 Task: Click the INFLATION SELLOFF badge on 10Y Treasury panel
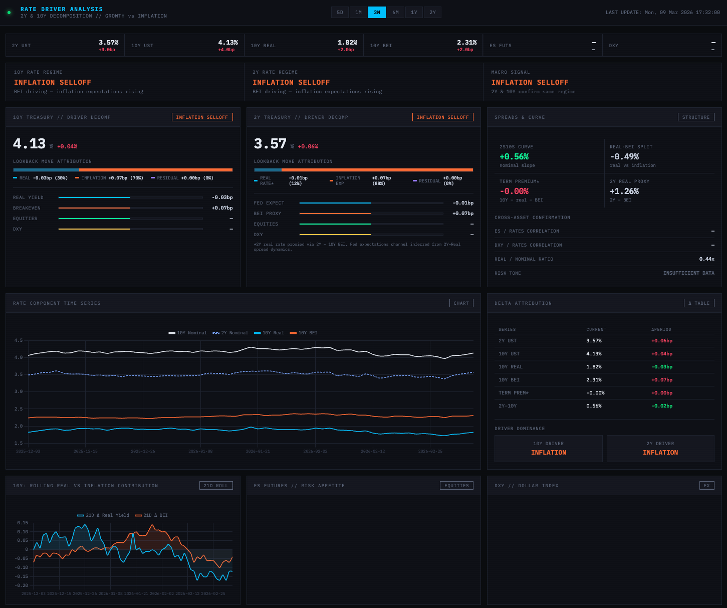[x=202, y=117]
